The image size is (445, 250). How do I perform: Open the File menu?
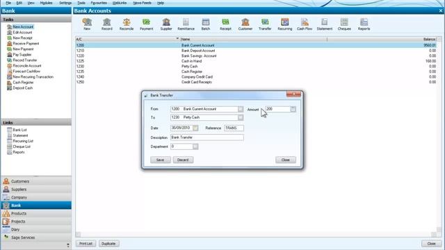tap(8, 3)
